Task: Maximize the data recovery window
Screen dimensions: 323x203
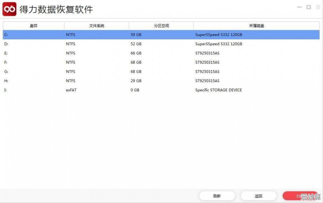Action: (309, 7)
